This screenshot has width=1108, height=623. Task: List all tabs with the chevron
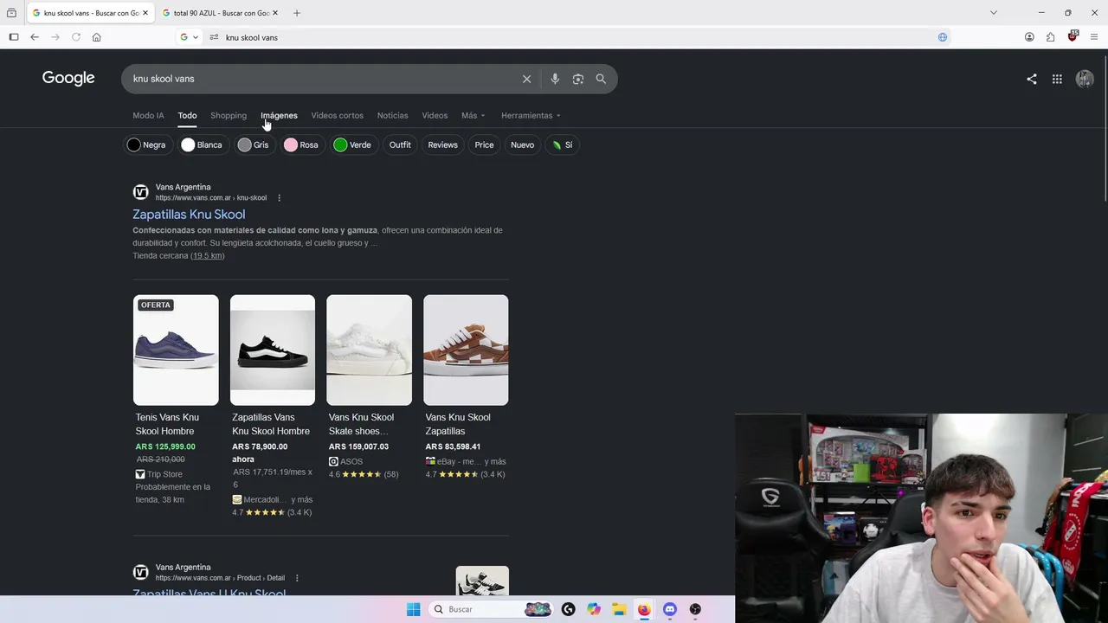click(994, 13)
